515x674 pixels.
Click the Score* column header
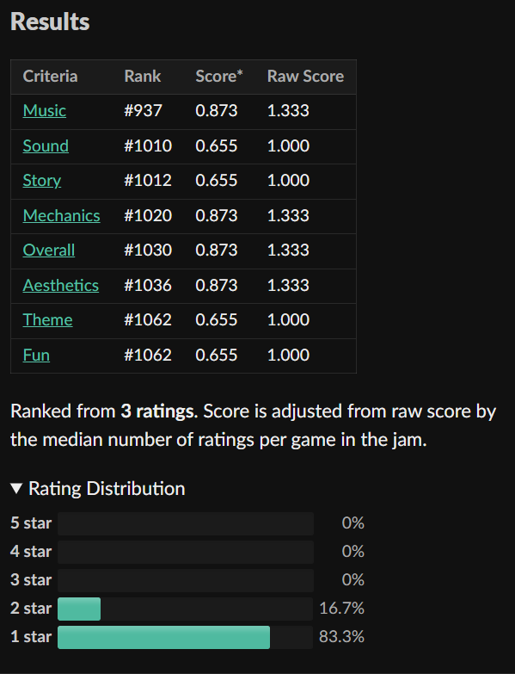tap(219, 76)
